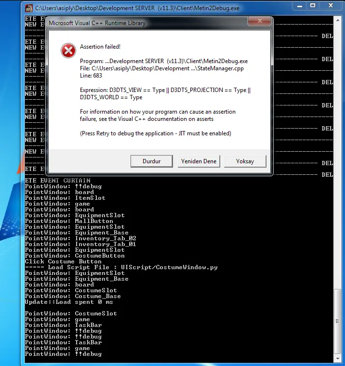Click 'PointWindow: CostumeButton' console line
The width and height of the screenshot is (345, 366).
tap(75, 256)
